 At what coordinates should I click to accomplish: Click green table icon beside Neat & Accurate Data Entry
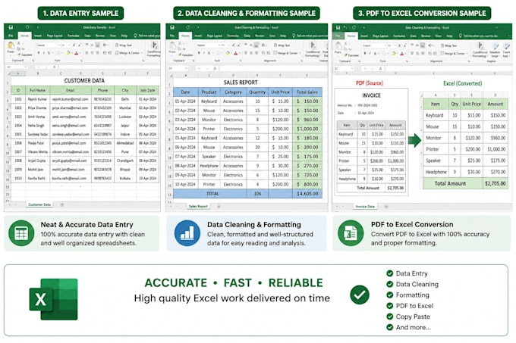point(21,233)
